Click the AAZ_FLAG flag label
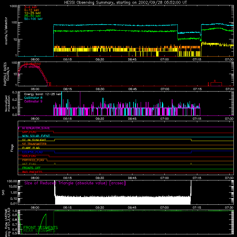This screenshot has width=237, height=237. click(x=29, y=164)
